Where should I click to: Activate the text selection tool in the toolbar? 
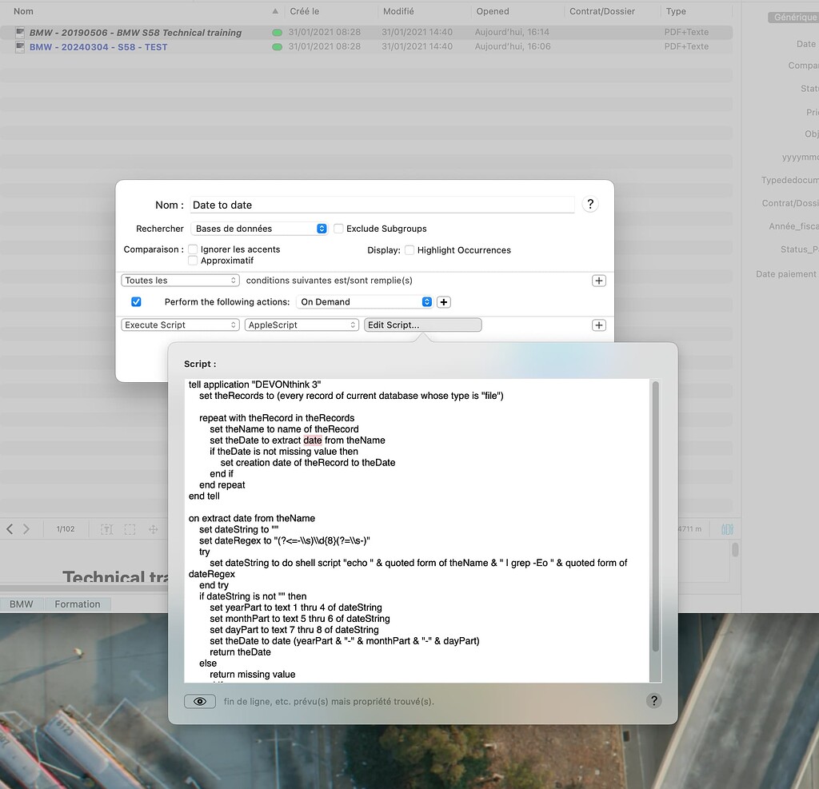107,528
